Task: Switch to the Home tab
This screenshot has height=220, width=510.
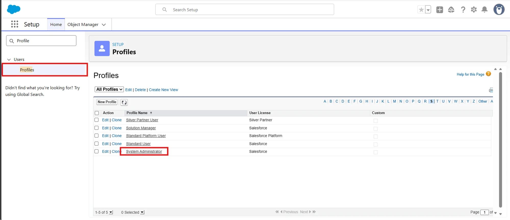Action: click(56, 25)
